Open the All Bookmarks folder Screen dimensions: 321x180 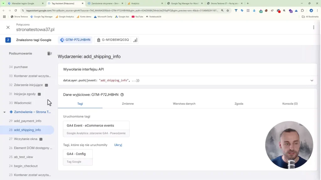point(310,17)
